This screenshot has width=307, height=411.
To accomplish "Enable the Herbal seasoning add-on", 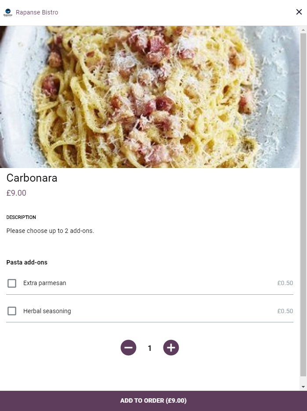I will [12, 311].
